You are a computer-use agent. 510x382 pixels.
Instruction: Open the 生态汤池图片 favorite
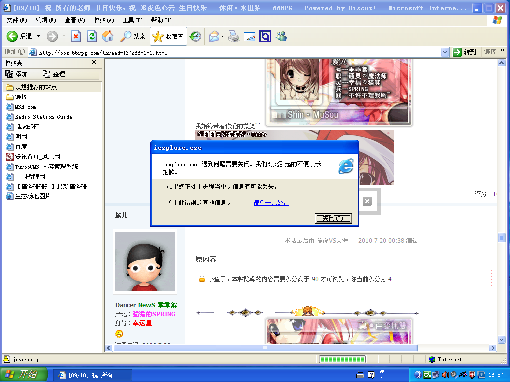coord(28,196)
